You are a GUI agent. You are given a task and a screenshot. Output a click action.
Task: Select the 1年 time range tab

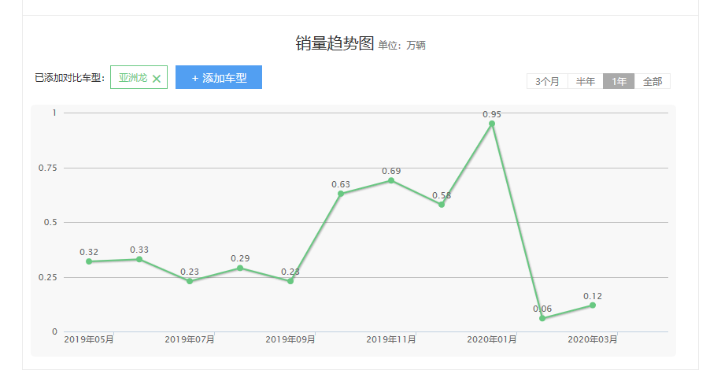(x=619, y=81)
